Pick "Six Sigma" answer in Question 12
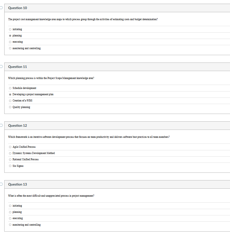This screenshot has width=230, height=233. [10, 166]
